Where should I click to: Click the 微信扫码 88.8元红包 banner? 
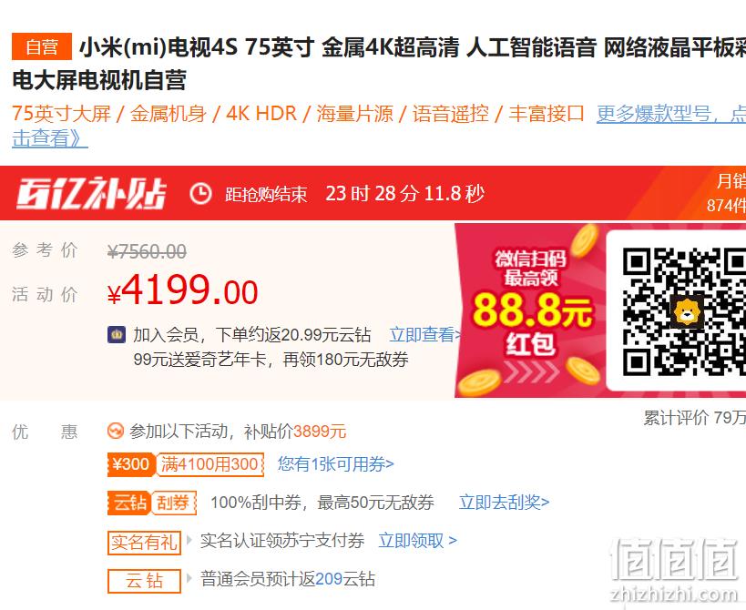click(x=530, y=310)
